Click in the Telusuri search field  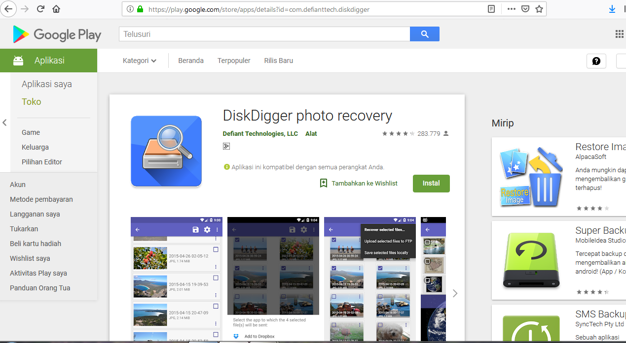coord(264,34)
